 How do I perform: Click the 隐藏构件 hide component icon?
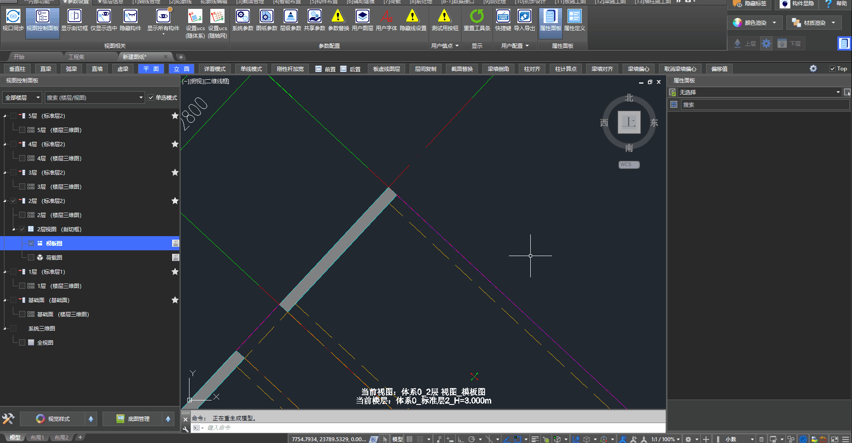[130, 20]
